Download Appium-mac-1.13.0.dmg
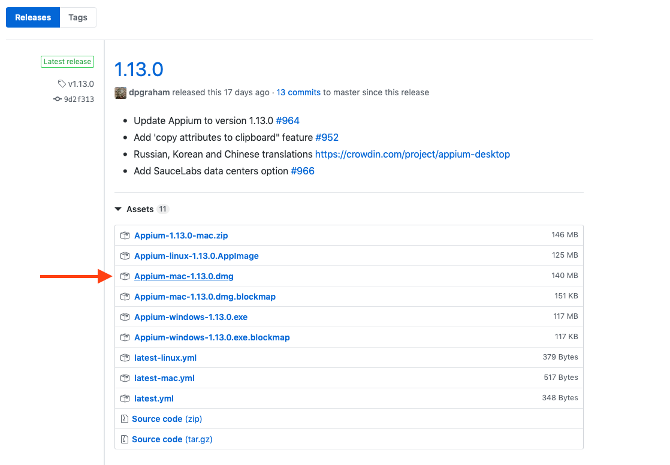The height and width of the screenshot is (465, 670). pos(184,276)
